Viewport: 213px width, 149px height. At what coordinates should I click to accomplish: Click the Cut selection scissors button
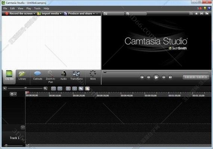68,89
